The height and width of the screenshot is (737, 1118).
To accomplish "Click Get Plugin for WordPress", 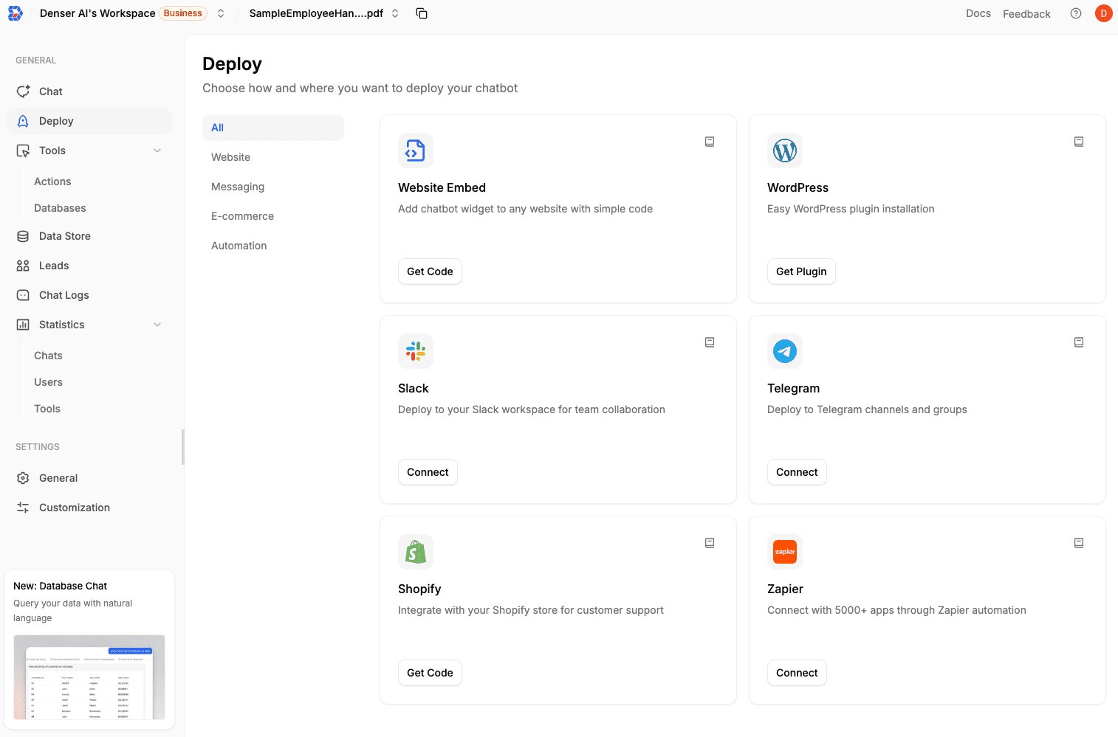I will [801, 271].
